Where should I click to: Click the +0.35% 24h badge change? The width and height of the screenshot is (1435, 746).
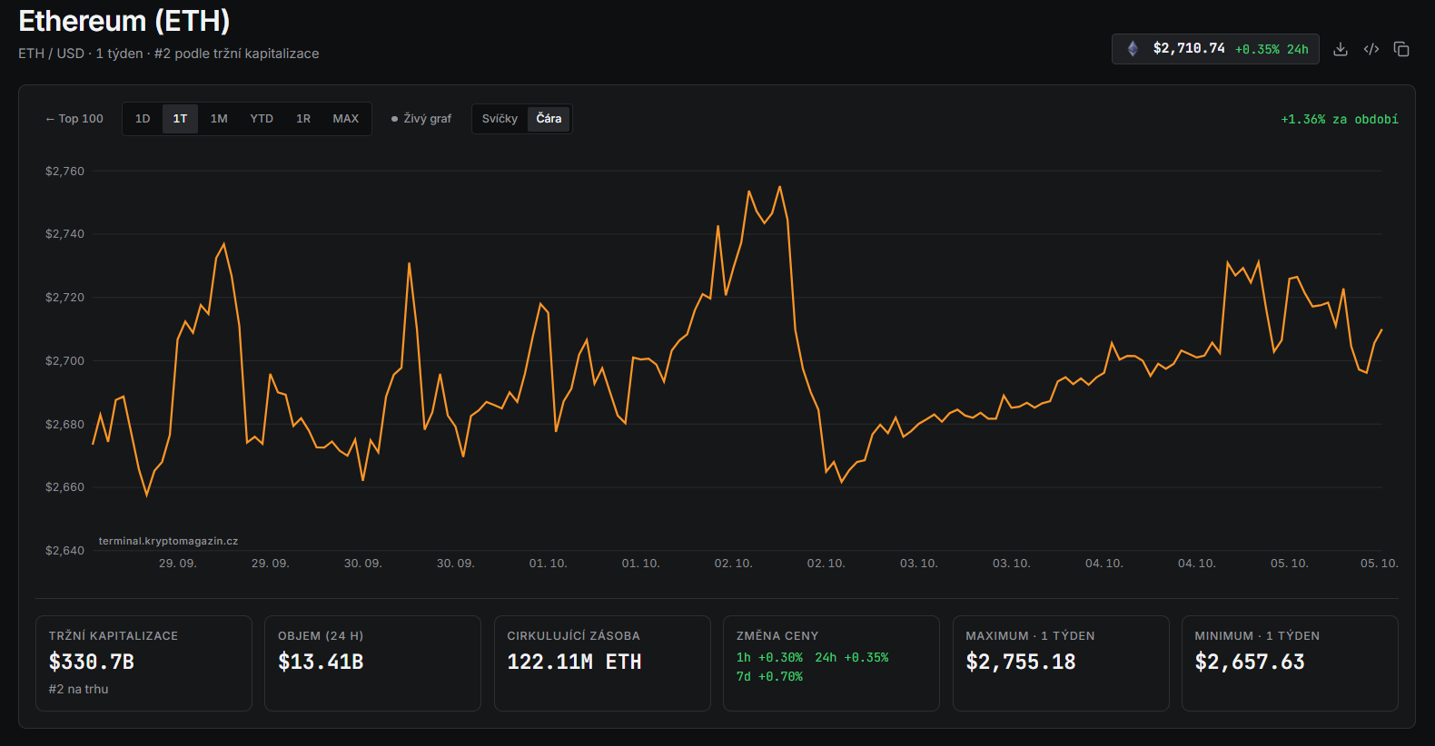(1272, 49)
